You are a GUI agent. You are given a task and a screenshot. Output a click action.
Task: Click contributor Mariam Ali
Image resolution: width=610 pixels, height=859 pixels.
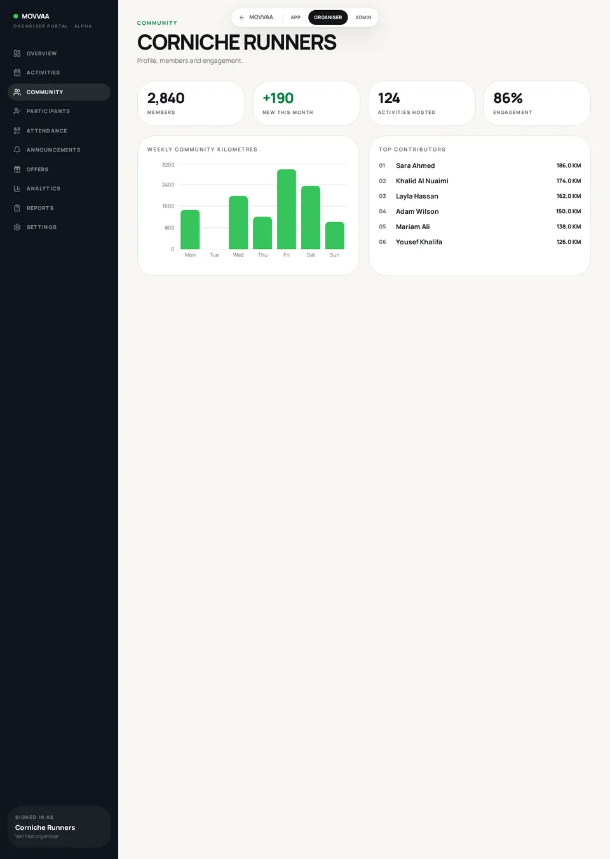[413, 227]
